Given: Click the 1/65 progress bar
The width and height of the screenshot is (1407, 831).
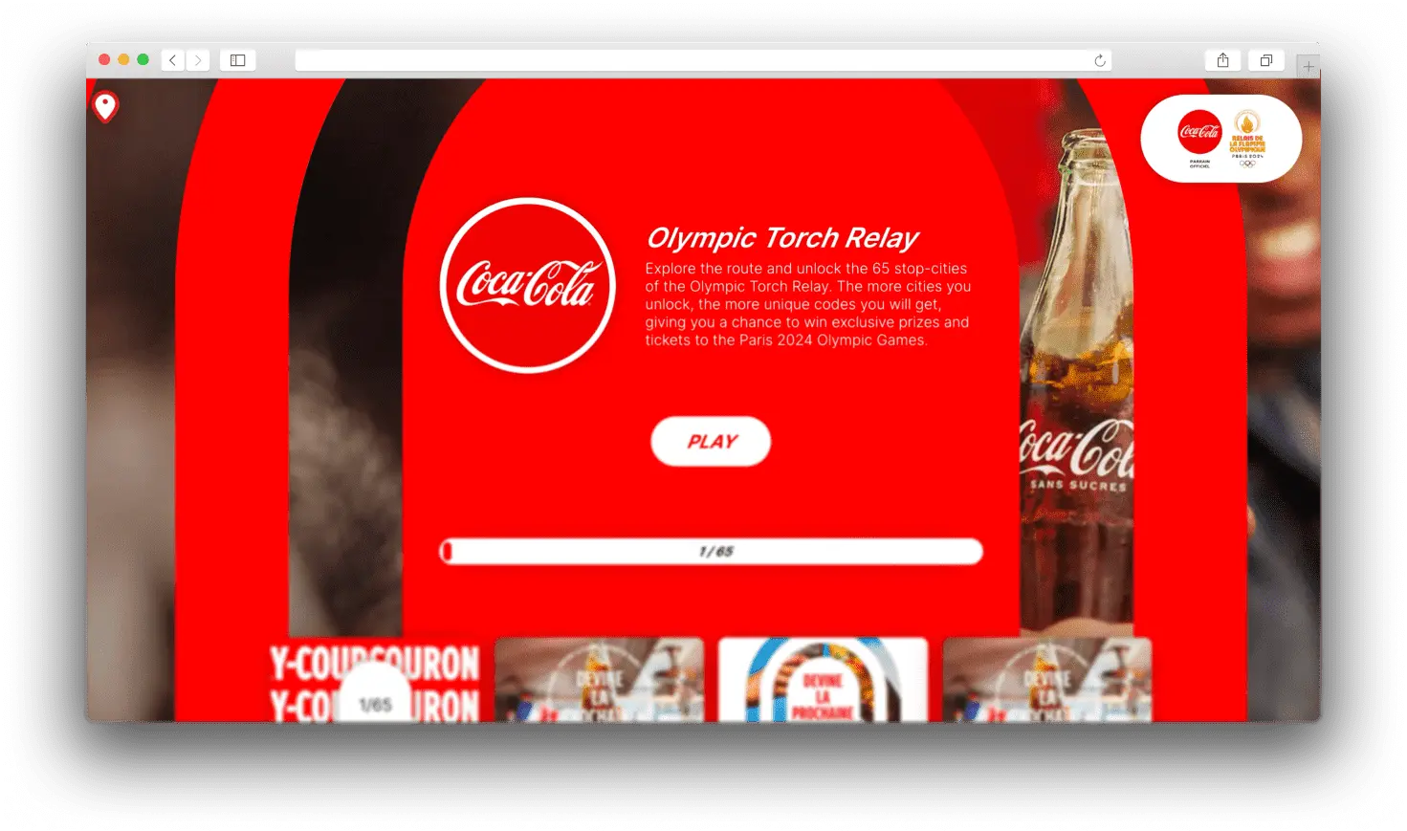Looking at the screenshot, I should pos(711,552).
